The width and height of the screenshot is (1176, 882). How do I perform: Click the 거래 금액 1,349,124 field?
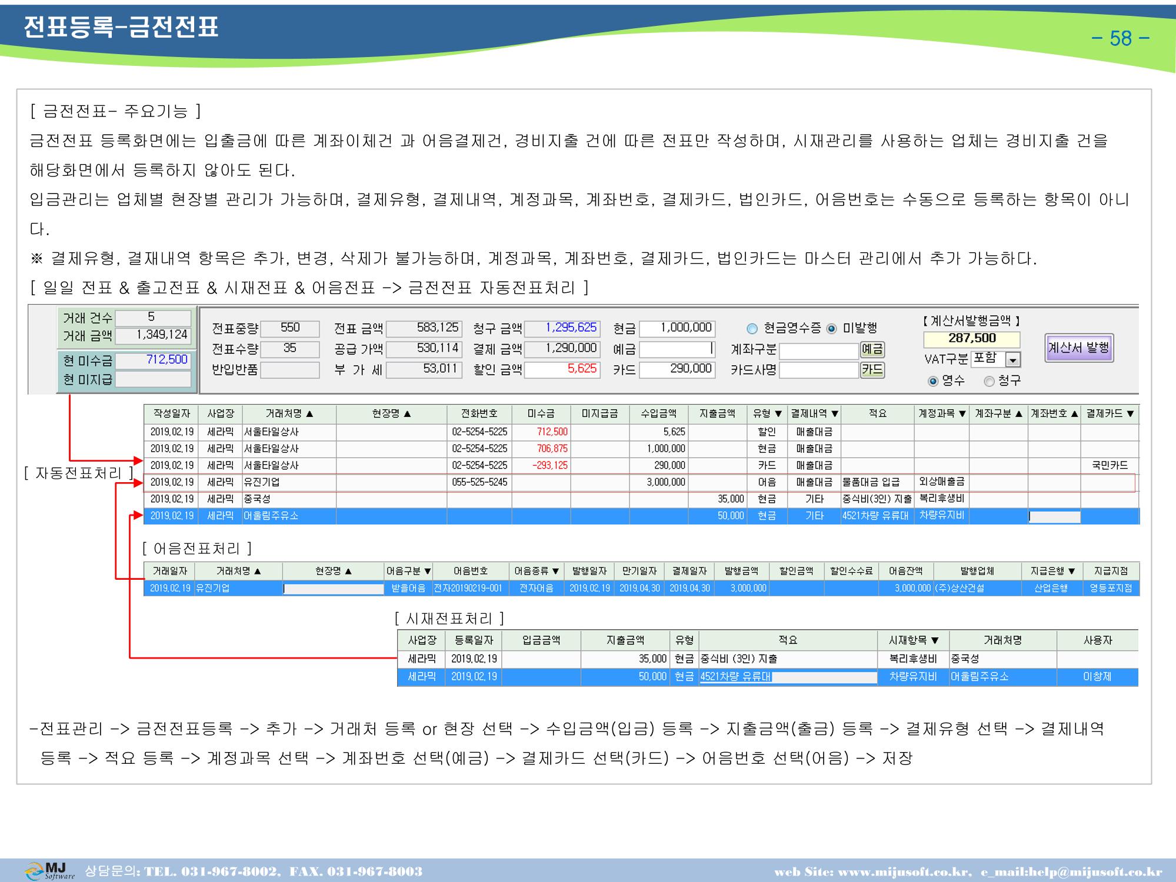(x=153, y=335)
